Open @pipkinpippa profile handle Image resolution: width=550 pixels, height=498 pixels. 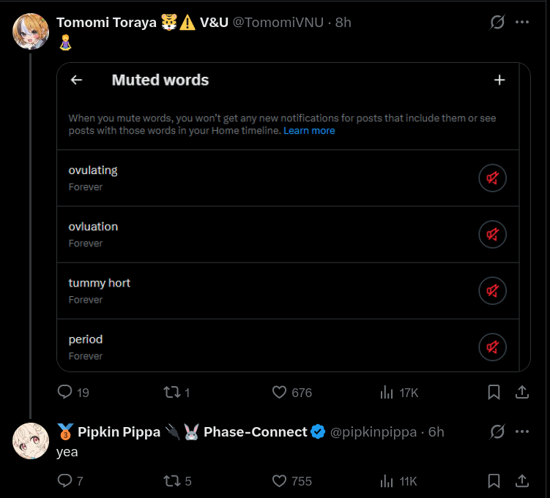(374, 432)
